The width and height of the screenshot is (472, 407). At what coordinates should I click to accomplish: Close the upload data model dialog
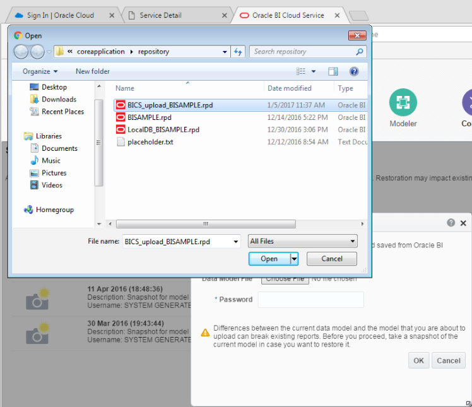coord(463,223)
